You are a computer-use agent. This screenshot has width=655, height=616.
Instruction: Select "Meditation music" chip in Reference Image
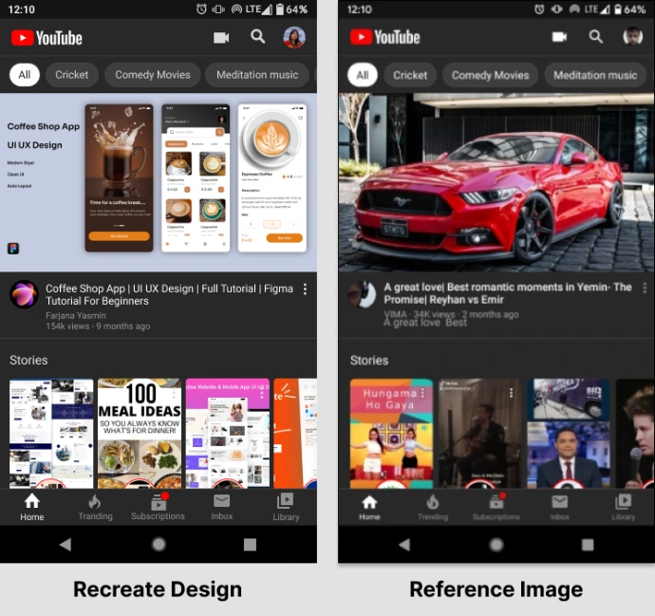point(595,75)
